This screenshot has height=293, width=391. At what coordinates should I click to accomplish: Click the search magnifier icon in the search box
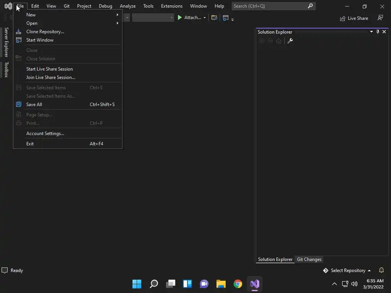[x=310, y=6]
